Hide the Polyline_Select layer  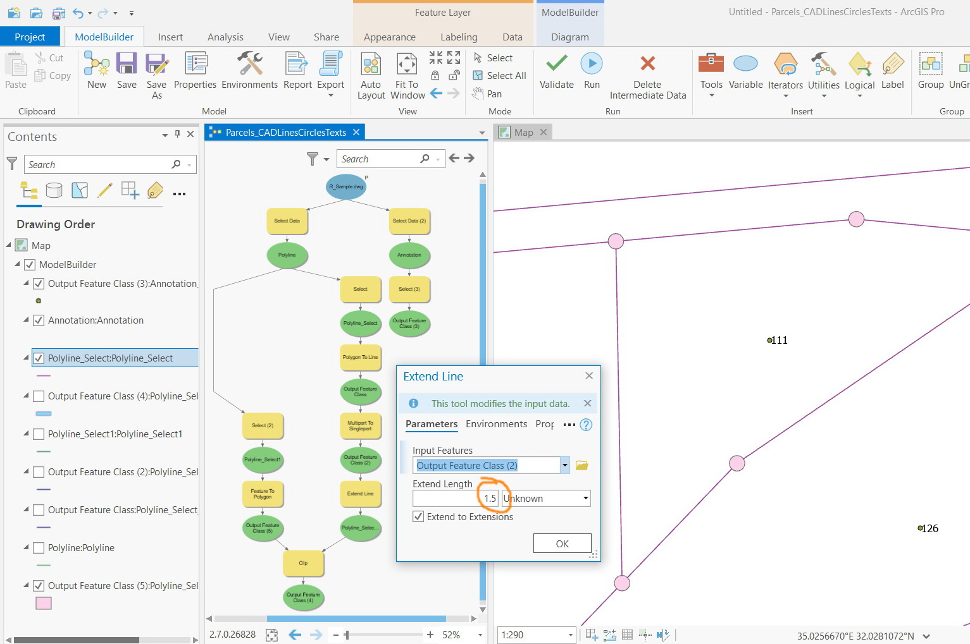(x=38, y=357)
